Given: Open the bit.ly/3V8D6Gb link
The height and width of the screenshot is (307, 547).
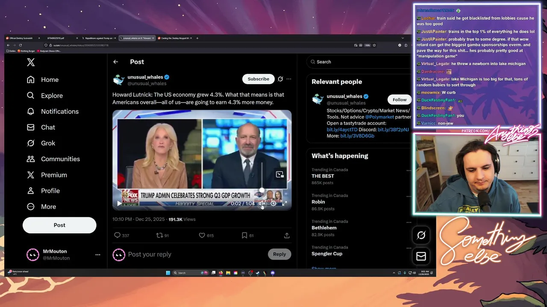Looking at the screenshot, I should [x=357, y=136].
